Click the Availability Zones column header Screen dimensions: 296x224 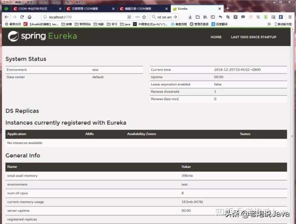pos(141,134)
